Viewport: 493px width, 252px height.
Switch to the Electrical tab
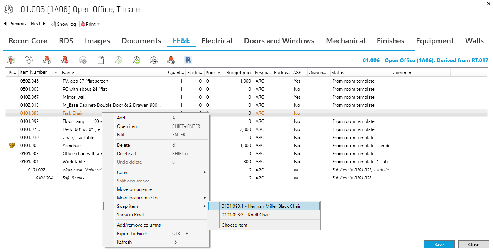[217, 41]
